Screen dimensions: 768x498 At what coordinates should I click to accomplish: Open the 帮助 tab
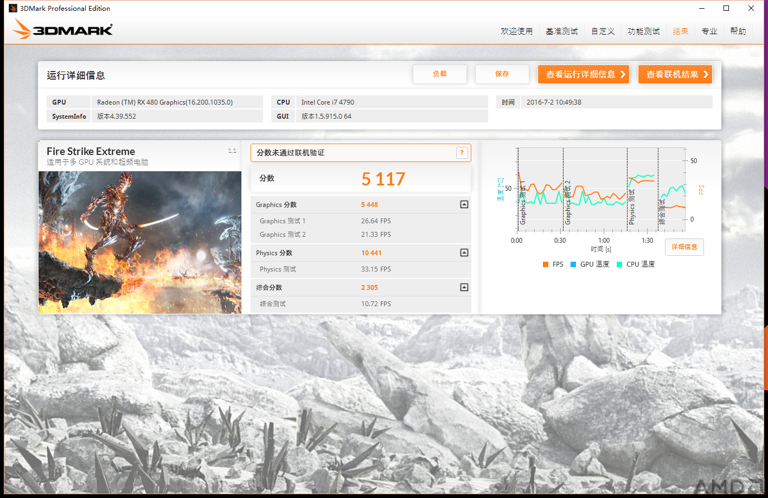pyautogui.click(x=738, y=31)
